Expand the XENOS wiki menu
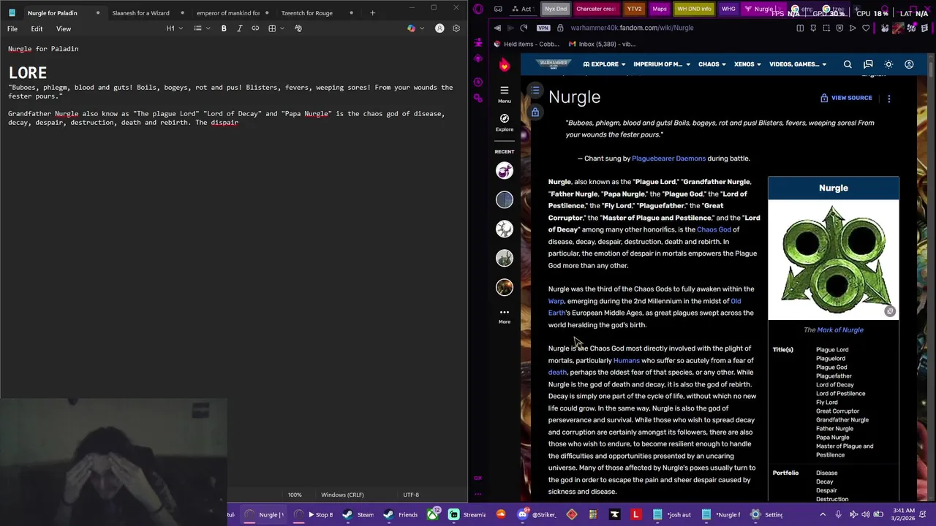The image size is (936, 526). [x=748, y=64]
